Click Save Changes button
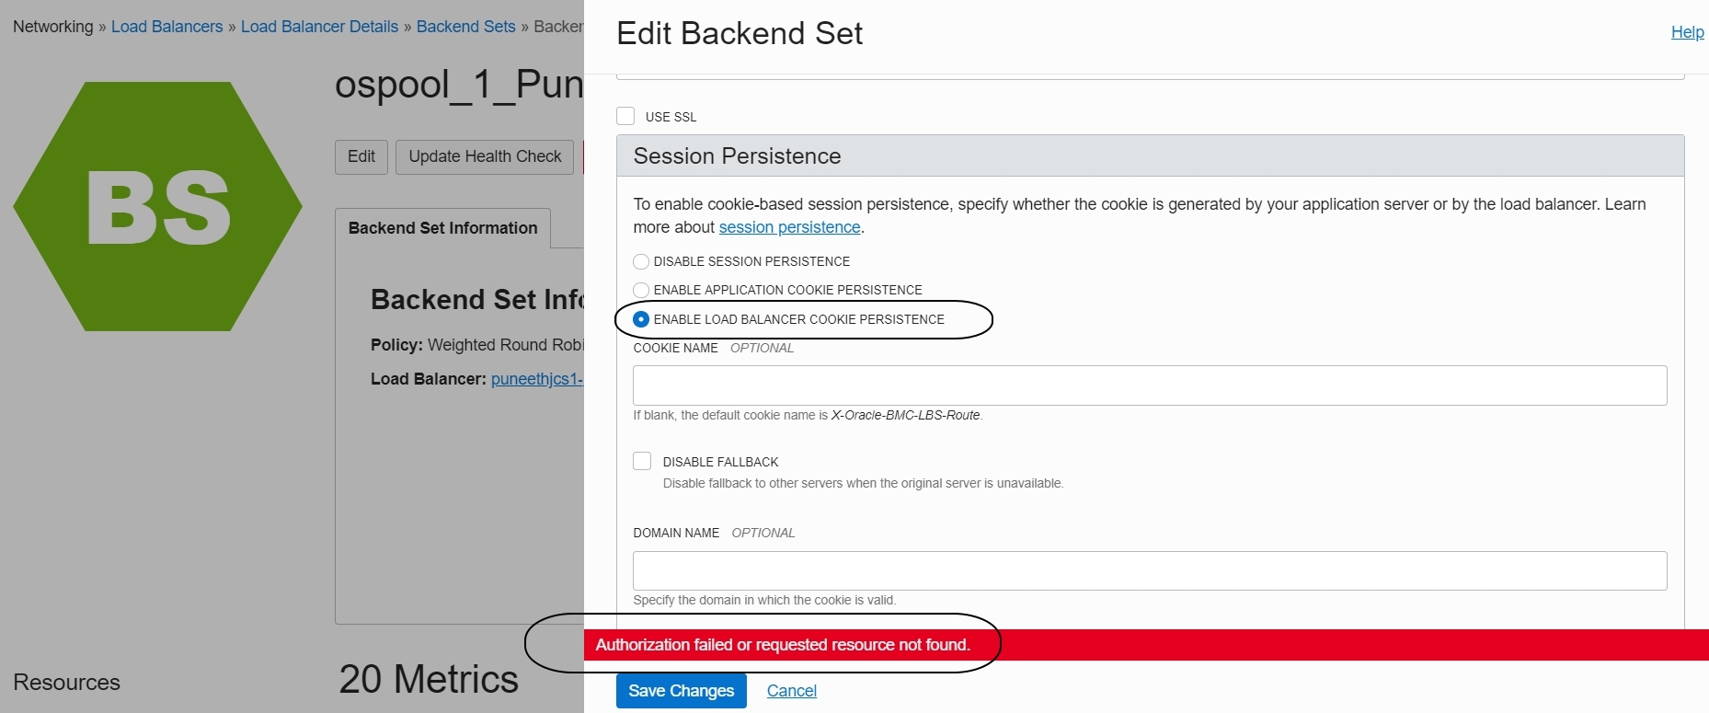 tap(681, 691)
